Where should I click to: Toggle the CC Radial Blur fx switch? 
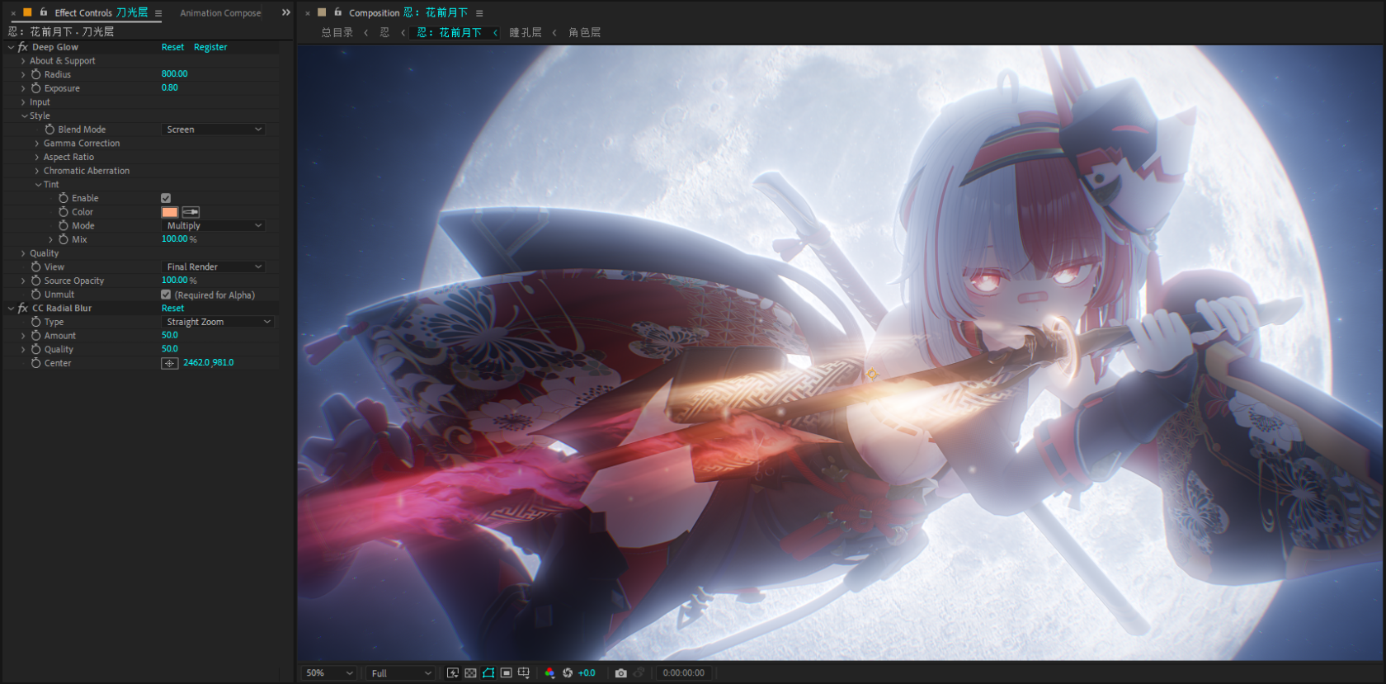click(23, 308)
